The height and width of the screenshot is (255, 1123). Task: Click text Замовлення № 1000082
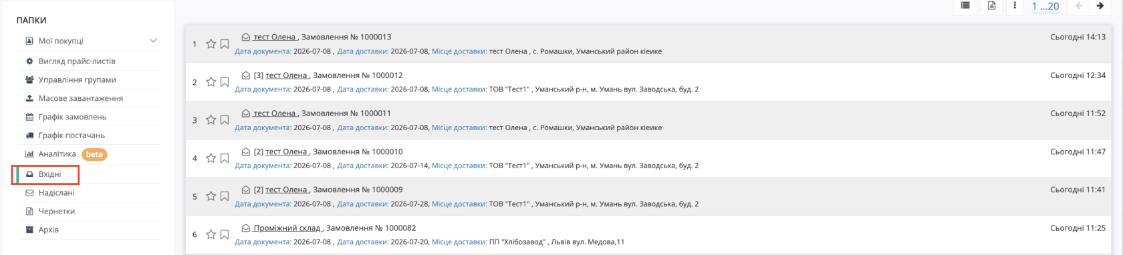coord(371,228)
